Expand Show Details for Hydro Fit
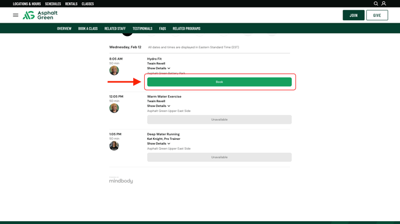This screenshot has width=400, height=224. (158, 68)
